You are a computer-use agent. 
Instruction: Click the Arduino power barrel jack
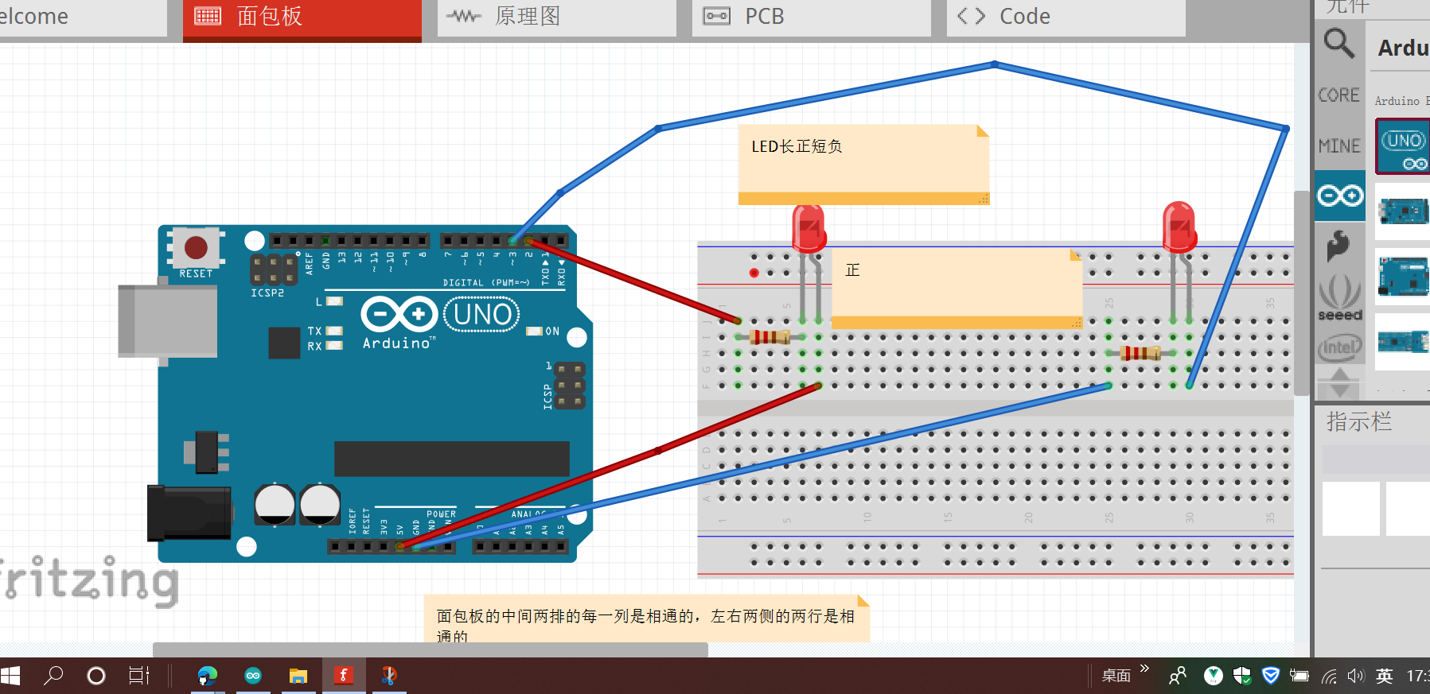[189, 514]
